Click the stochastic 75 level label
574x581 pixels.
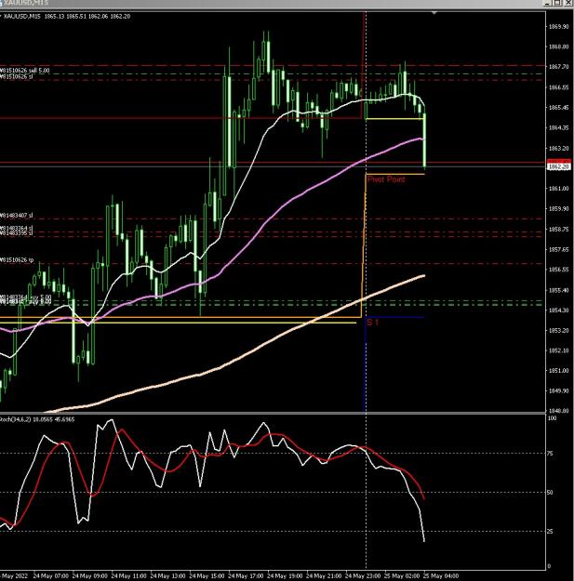click(x=550, y=454)
